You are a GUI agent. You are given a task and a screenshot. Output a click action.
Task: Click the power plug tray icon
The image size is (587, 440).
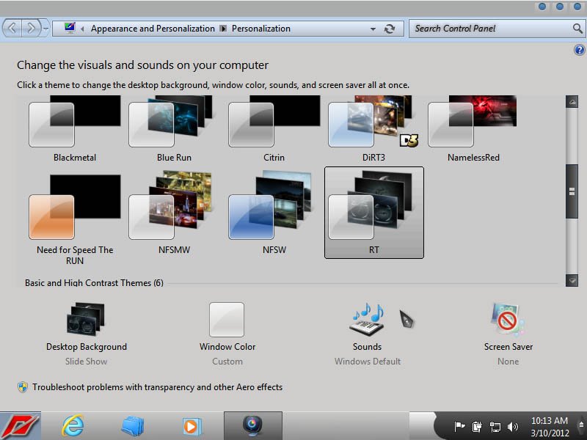(x=477, y=426)
